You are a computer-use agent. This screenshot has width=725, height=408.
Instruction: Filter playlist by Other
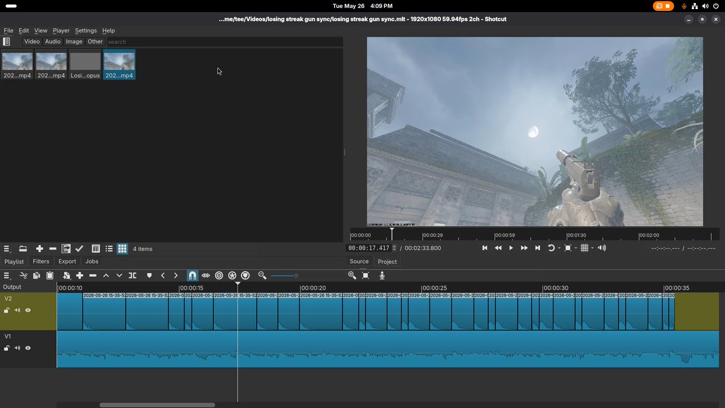(x=95, y=42)
